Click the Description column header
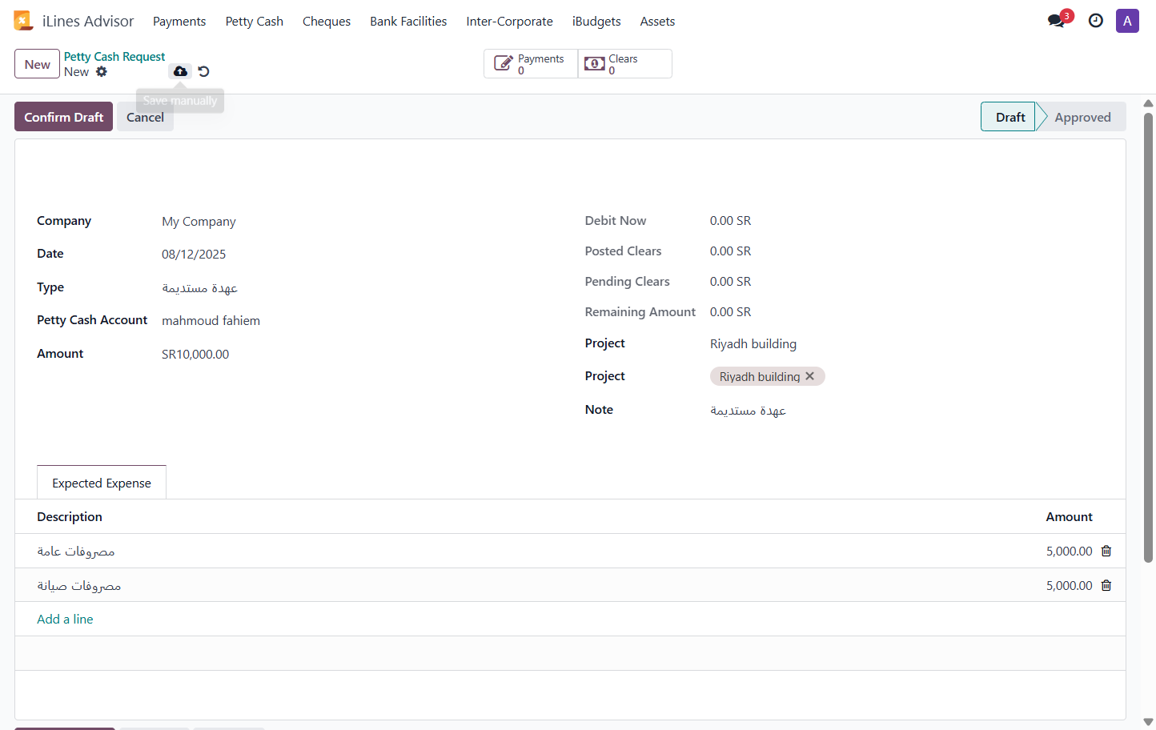1156x730 pixels. tap(70, 517)
